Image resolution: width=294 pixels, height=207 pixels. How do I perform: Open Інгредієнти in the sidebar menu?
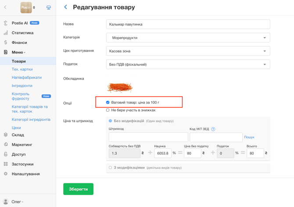point(22,86)
